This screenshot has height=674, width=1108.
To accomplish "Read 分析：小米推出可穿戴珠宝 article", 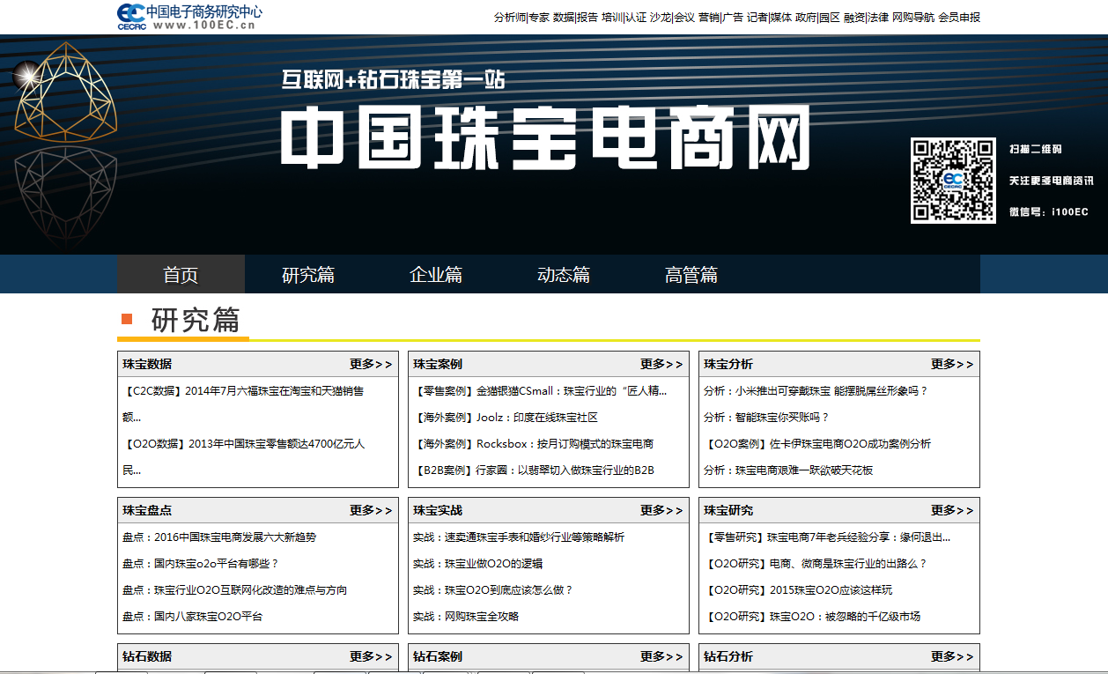I will pos(816,390).
